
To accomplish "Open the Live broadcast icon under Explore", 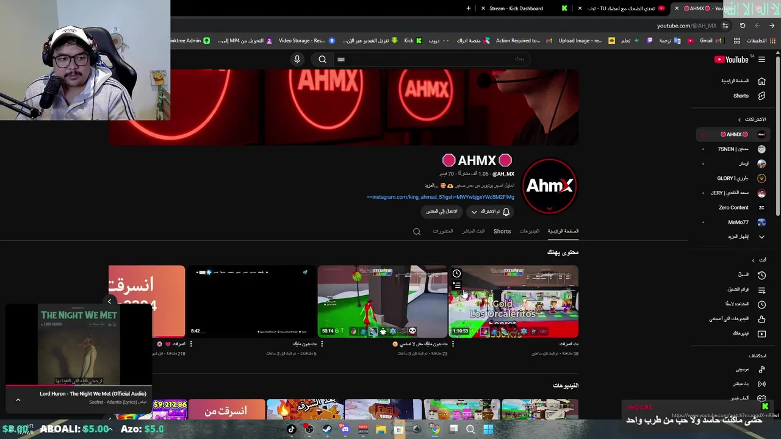I will coord(761,384).
